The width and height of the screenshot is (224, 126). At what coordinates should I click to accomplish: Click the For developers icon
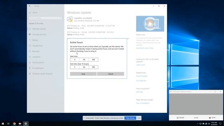pos(30,68)
